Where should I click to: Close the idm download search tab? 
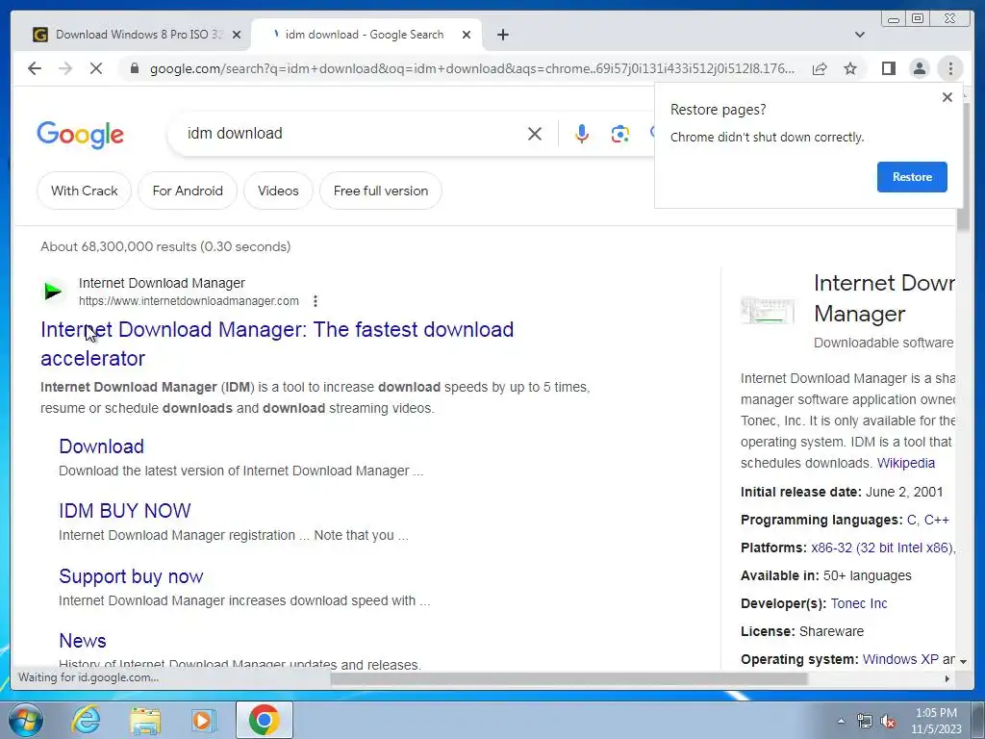(x=467, y=35)
